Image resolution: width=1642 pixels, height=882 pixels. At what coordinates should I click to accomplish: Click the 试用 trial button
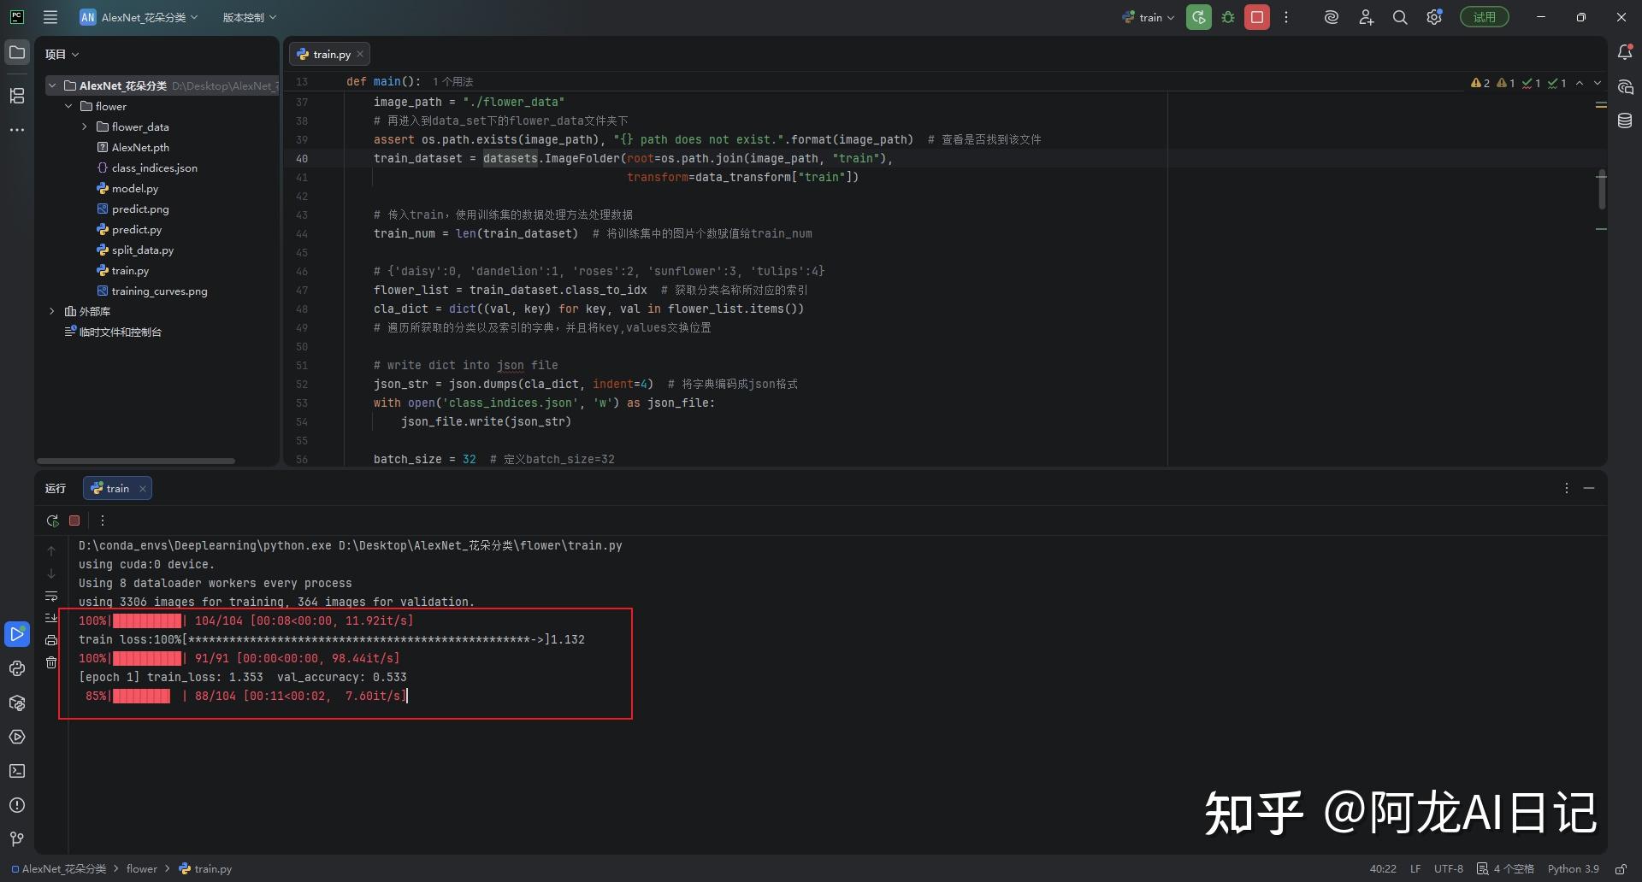click(x=1485, y=17)
